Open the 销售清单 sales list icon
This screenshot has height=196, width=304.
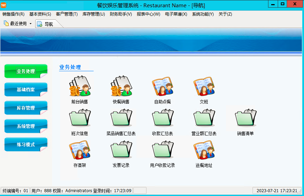pyautogui.click(x=245, y=118)
